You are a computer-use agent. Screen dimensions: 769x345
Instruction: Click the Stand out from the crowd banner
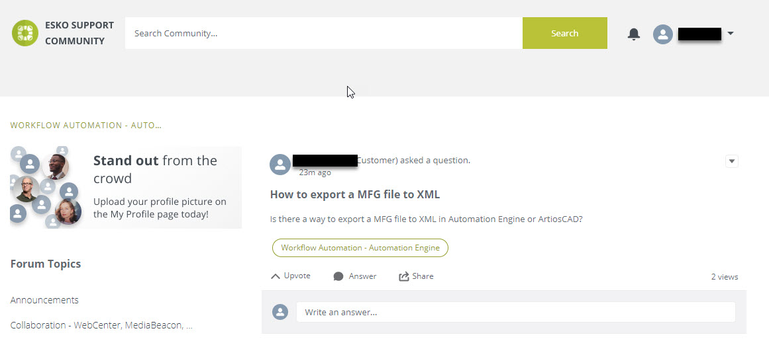126,188
